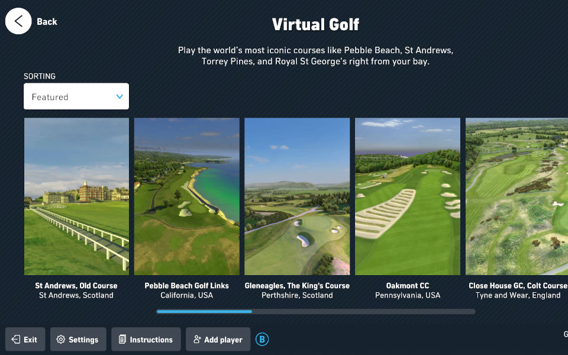Click the Exit door icon
The width and height of the screenshot is (568, 355).
(x=15, y=340)
